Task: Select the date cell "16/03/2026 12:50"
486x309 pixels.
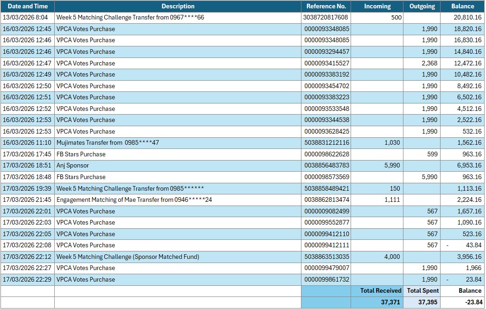Action: tap(27, 86)
